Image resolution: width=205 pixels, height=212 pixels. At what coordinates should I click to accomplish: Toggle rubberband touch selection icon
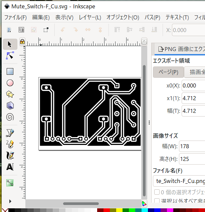pos(46,30)
